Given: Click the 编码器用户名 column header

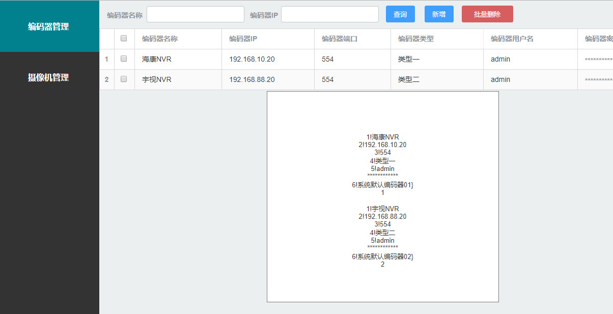Looking at the screenshot, I should coord(531,39).
